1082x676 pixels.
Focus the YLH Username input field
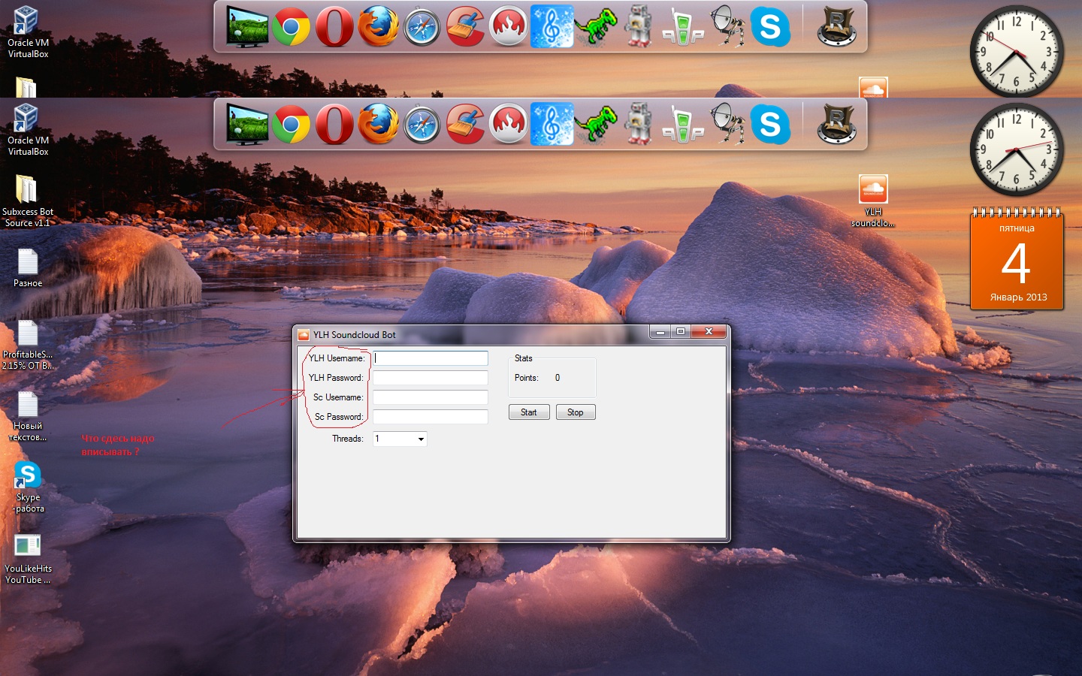coord(431,358)
